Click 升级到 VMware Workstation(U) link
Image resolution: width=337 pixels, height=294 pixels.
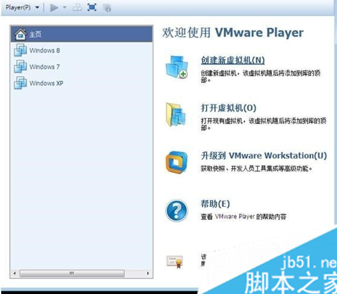263,155
